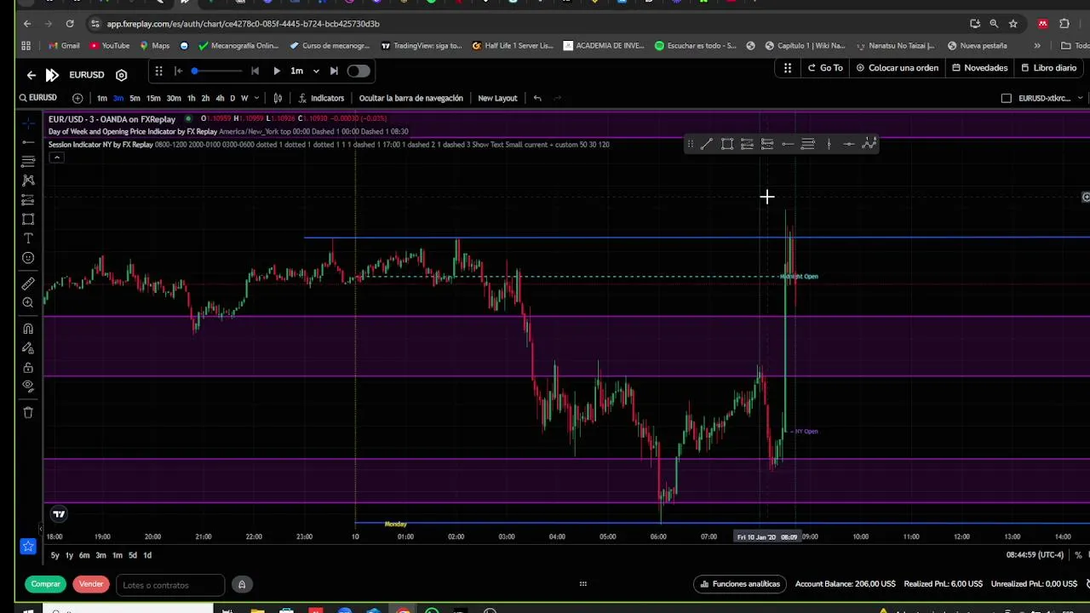Click Comprar buy button
The width and height of the screenshot is (1090, 613).
click(46, 584)
